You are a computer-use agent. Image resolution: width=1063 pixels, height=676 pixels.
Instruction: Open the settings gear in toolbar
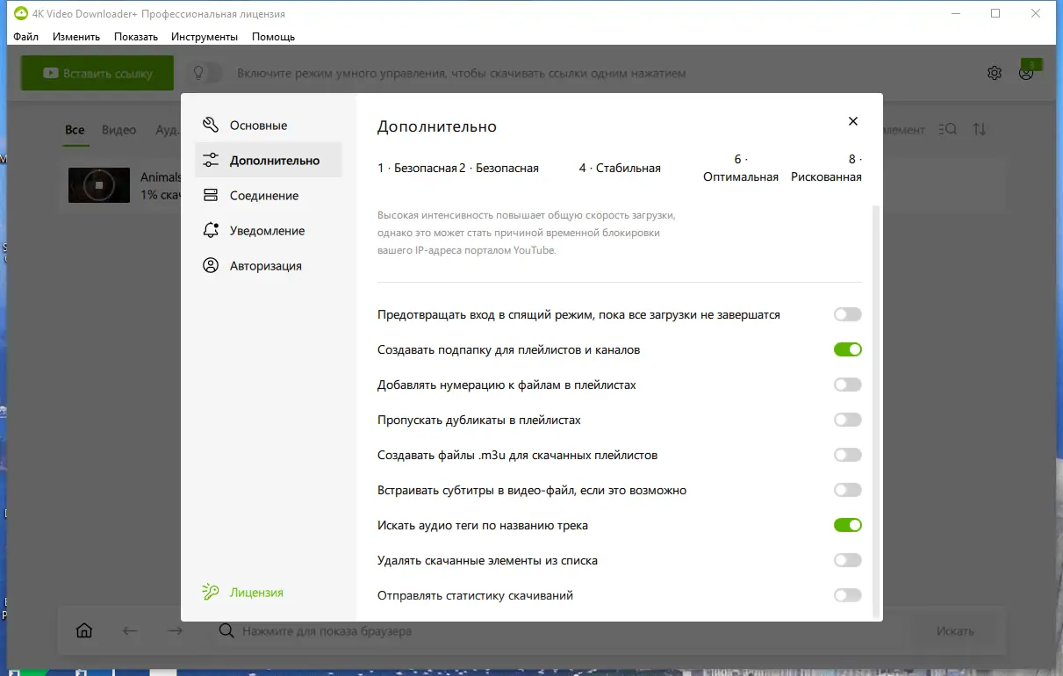pos(994,73)
